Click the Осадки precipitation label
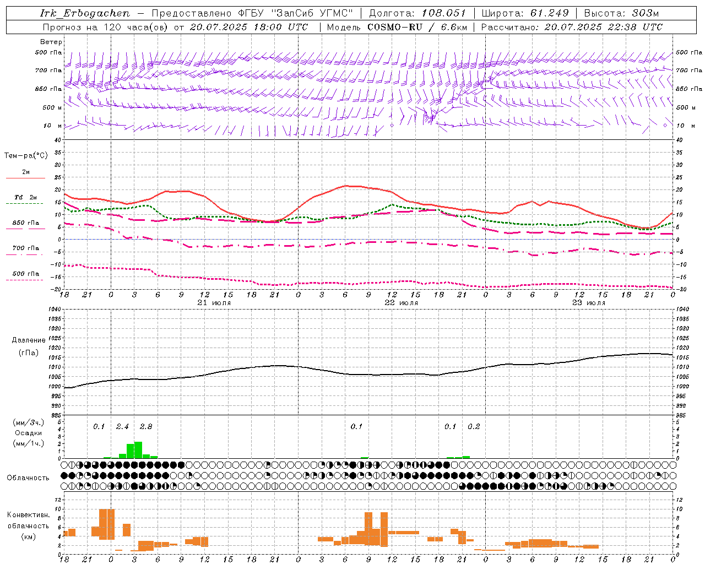The image size is (705, 564). pyautogui.click(x=28, y=433)
